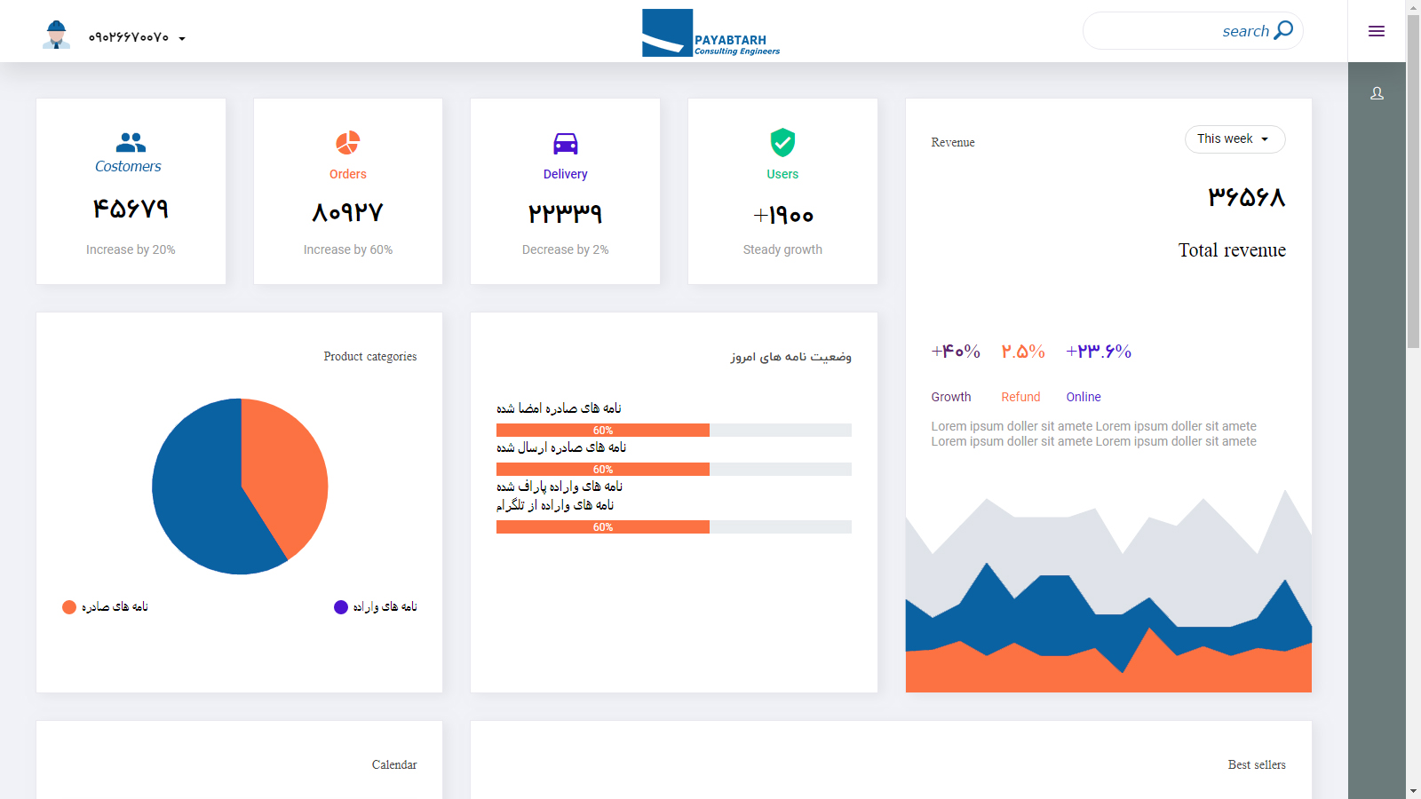This screenshot has height=799, width=1421.
Task: Click the Delivery car icon
Action: 565,143
